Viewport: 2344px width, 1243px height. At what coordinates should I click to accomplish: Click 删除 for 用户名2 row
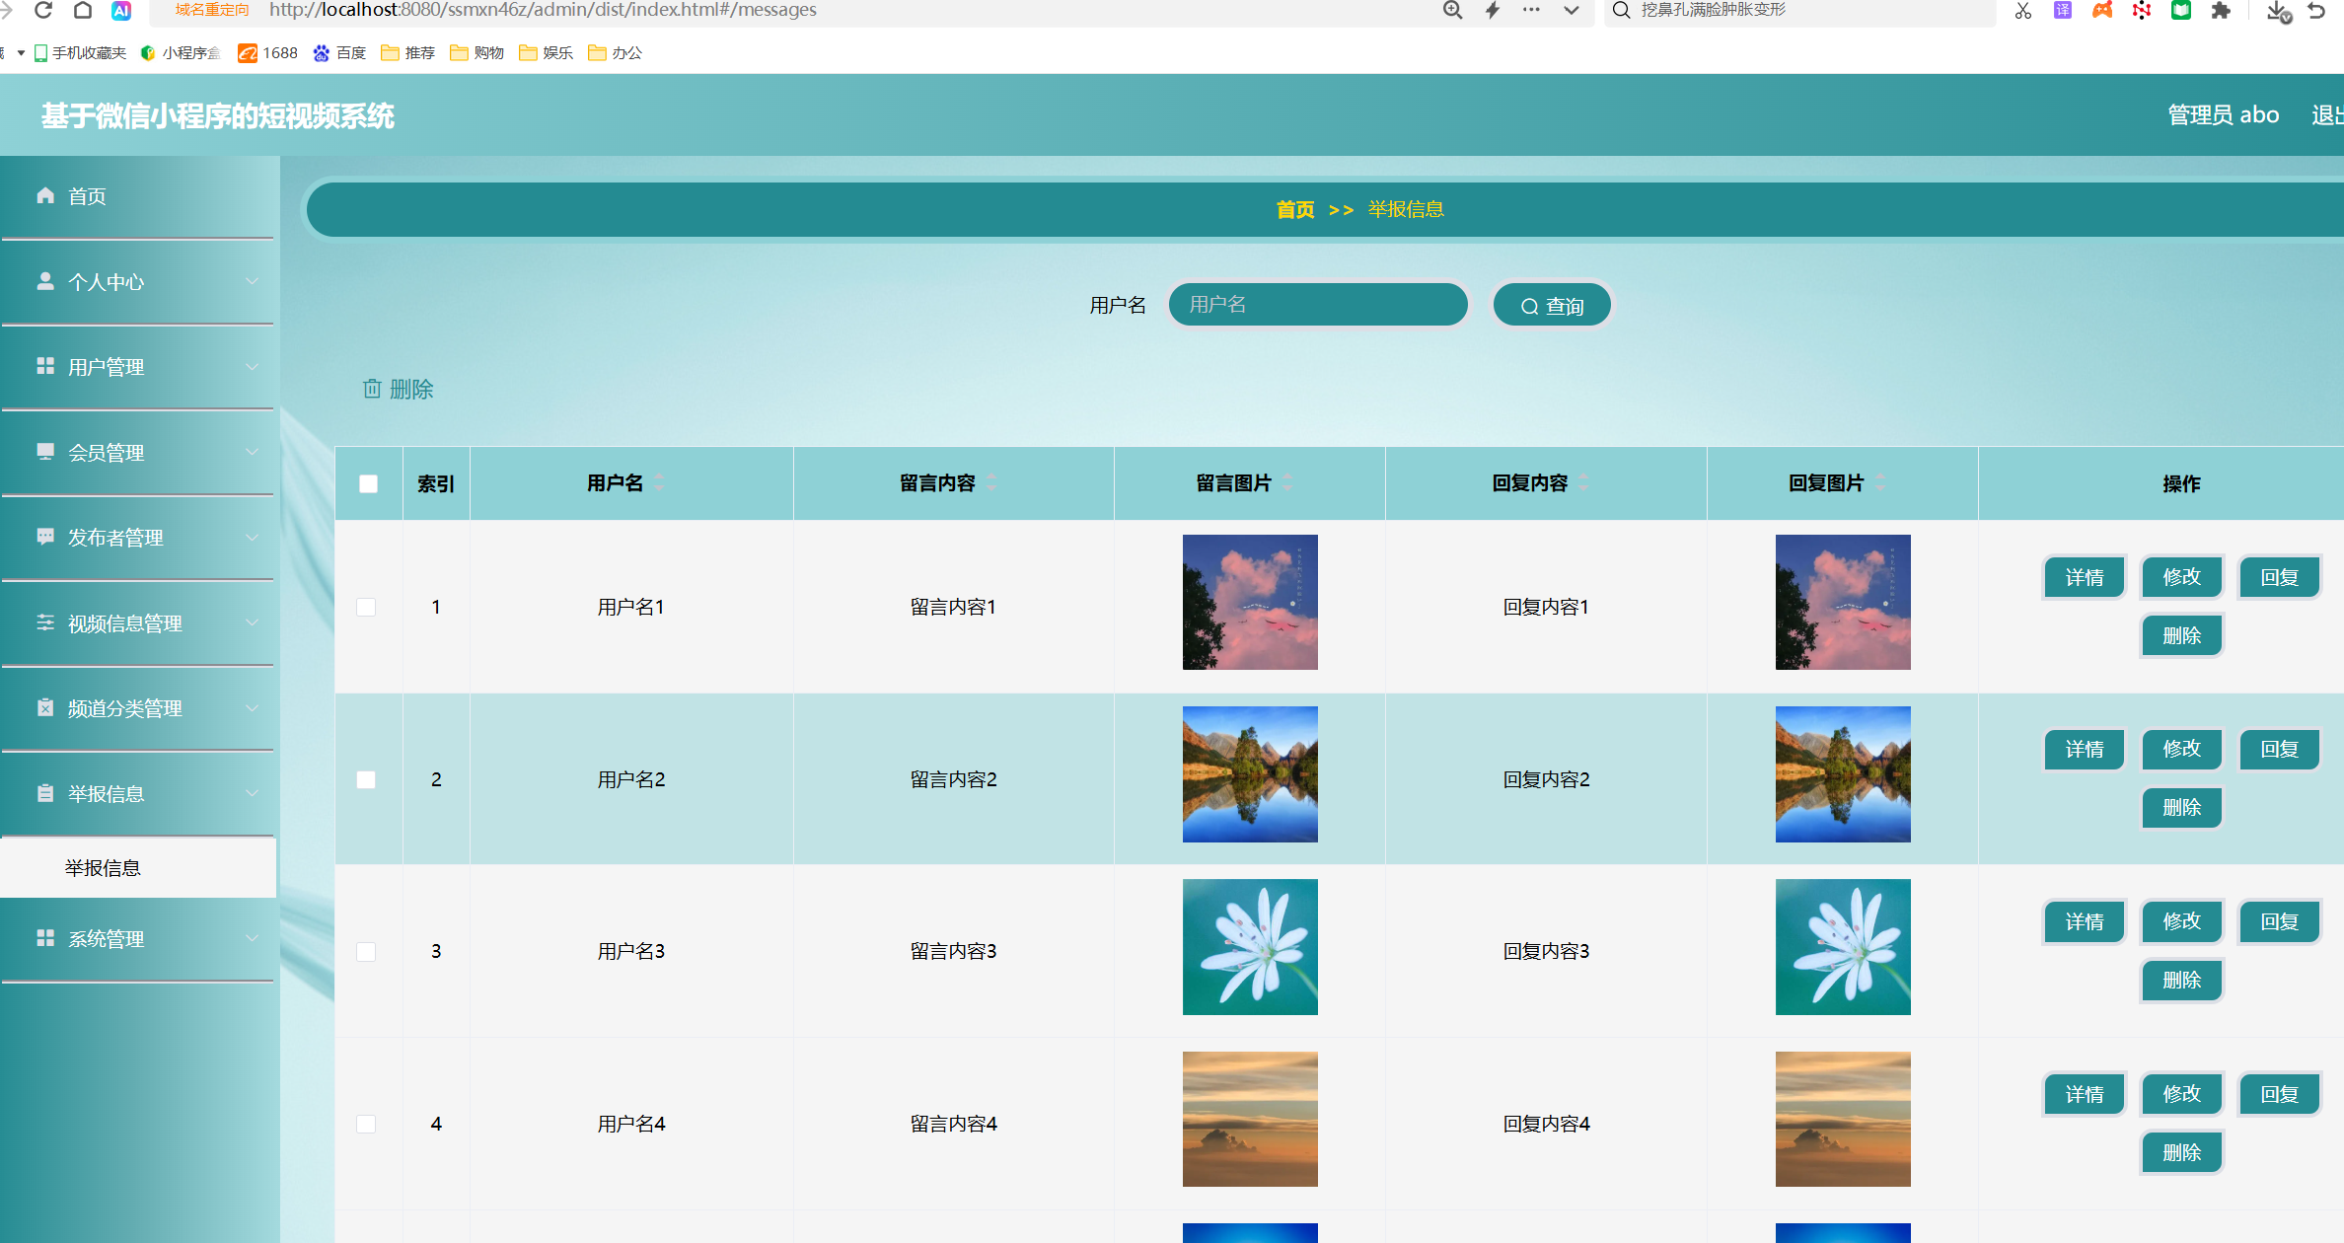click(2182, 808)
